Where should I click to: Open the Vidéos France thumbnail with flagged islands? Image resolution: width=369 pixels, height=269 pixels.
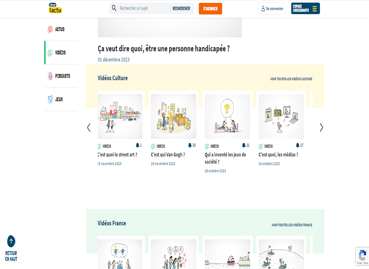[x=281, y=254]
